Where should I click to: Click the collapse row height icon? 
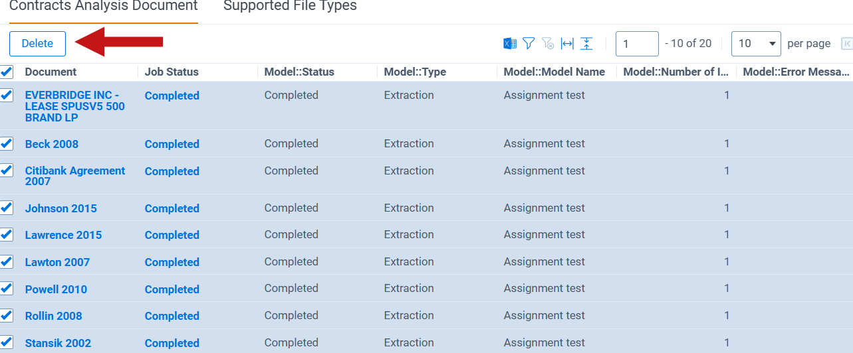(x=586, y=44)
